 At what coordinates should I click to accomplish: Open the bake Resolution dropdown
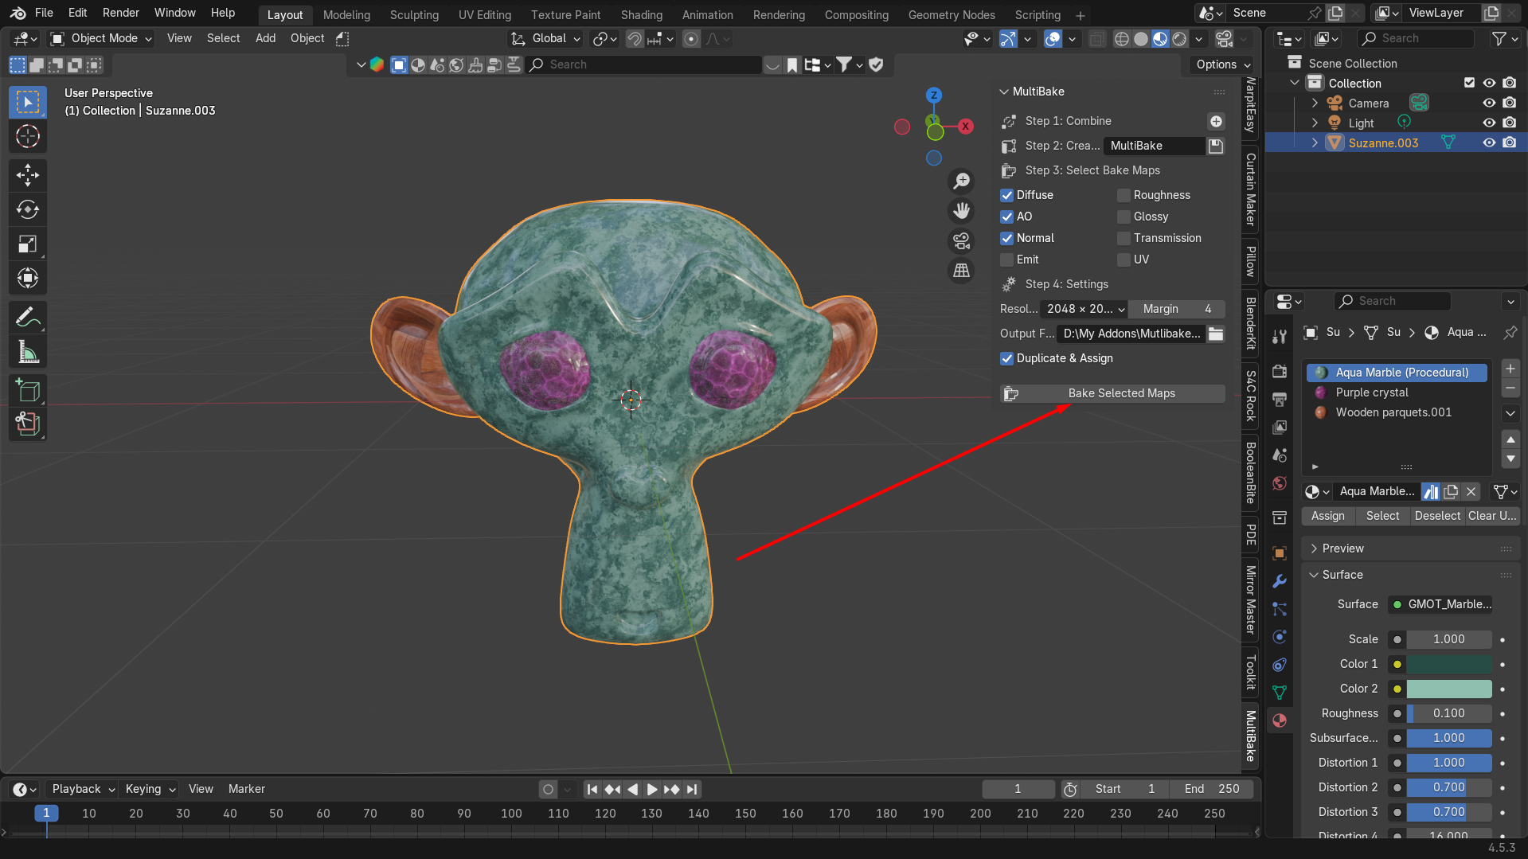[1085, 309]
